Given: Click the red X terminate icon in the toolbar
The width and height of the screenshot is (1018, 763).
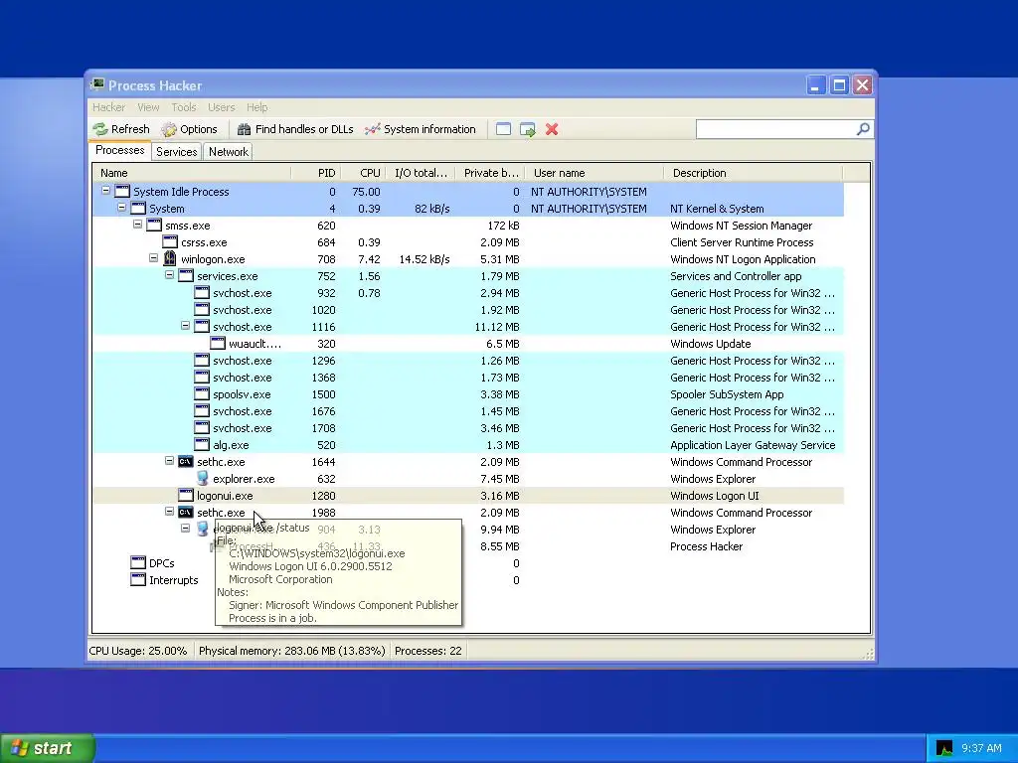Looking at the screenshot, I should click(552, 129).
